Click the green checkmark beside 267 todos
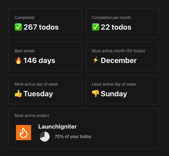The image size is (169, 156). (x=18, y=27)
